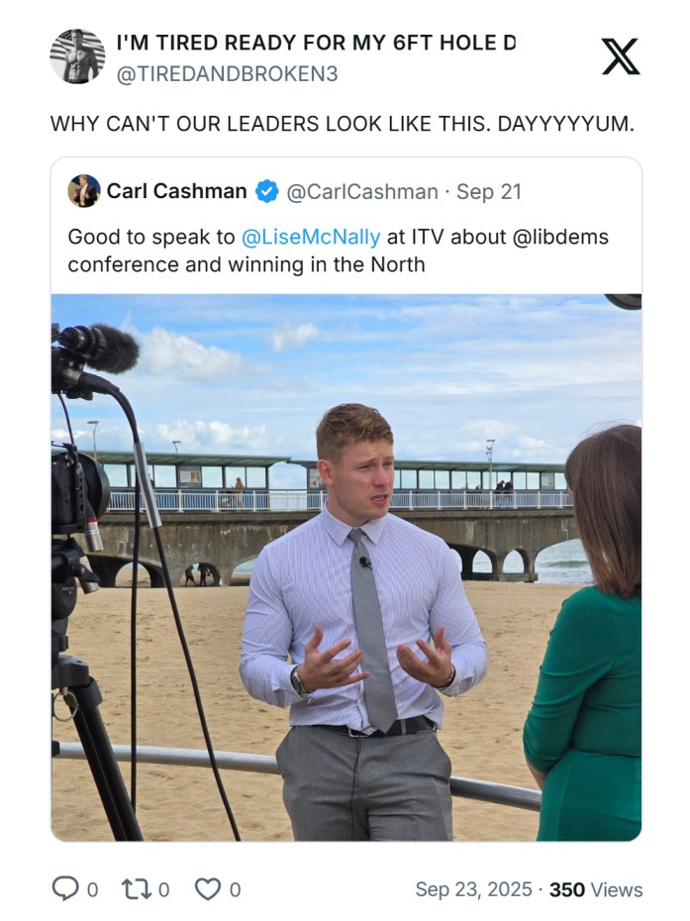
Task: Open the @LiseMcNally mention link
Action: point(311,237)
